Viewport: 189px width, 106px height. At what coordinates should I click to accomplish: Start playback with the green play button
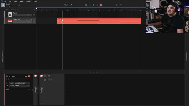click(x=94, y=5)
